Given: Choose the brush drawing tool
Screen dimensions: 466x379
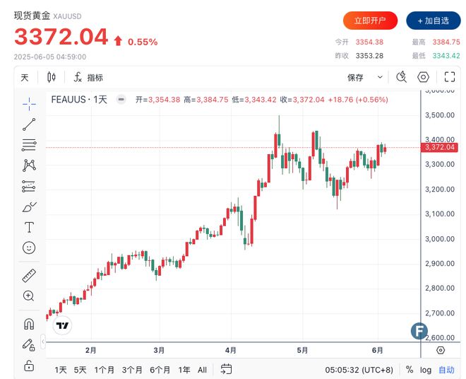Looking at the screenshot, I should click(x=29, y=207).
